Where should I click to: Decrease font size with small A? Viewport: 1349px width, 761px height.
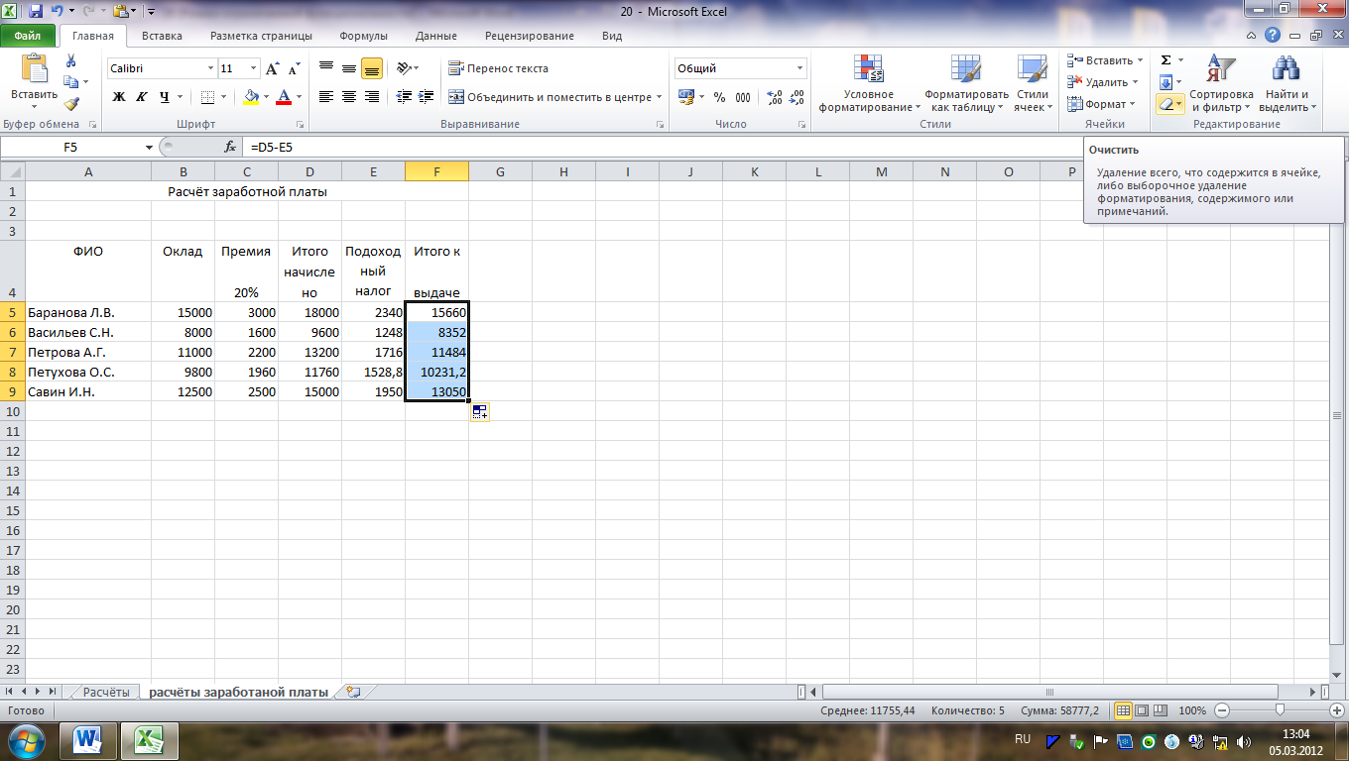[295, 68]
